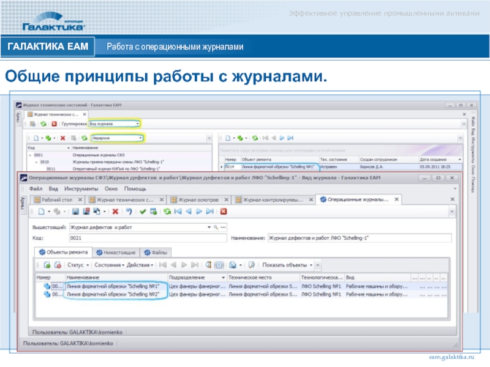490x367 pixels.
Task: Click the save (floppy disk) icon in the journal toolbar
Action: pos(76,212)
